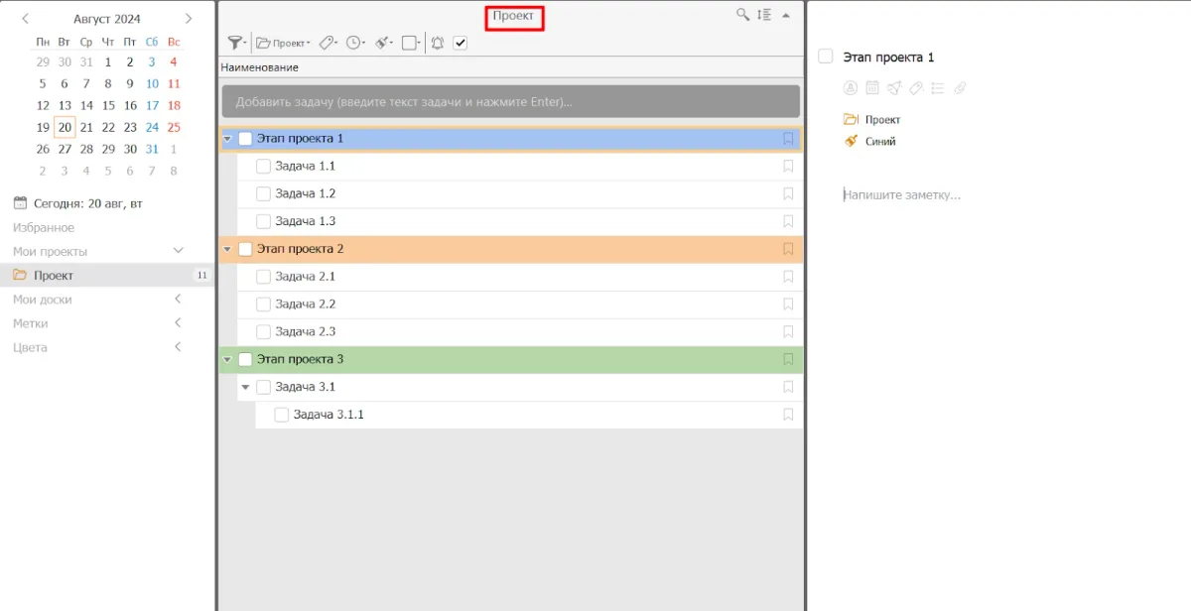Click the checklist icon in task details
This screenshot has width=1191, height=611.
938,88
